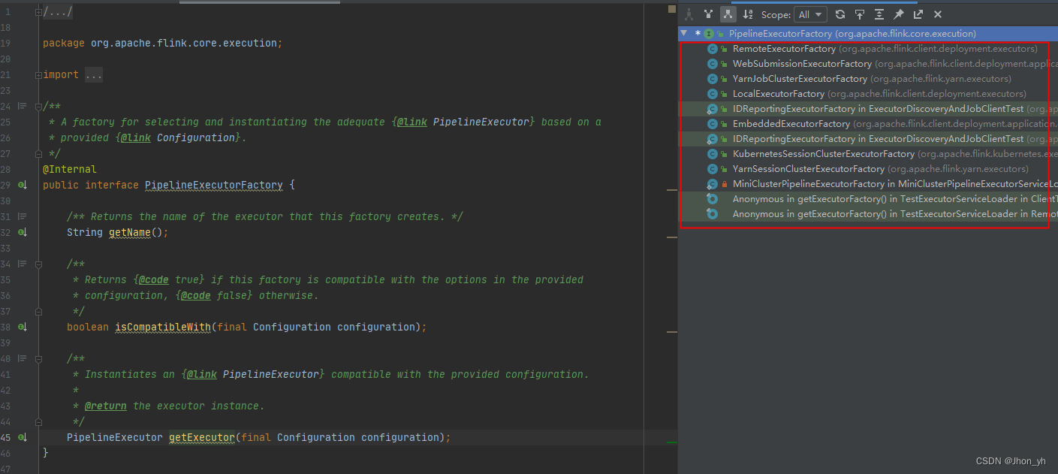Screen dimensions: 1058x474
Task: Toggle rendered Javadoc view at line 34
Action: pos(22,264)
